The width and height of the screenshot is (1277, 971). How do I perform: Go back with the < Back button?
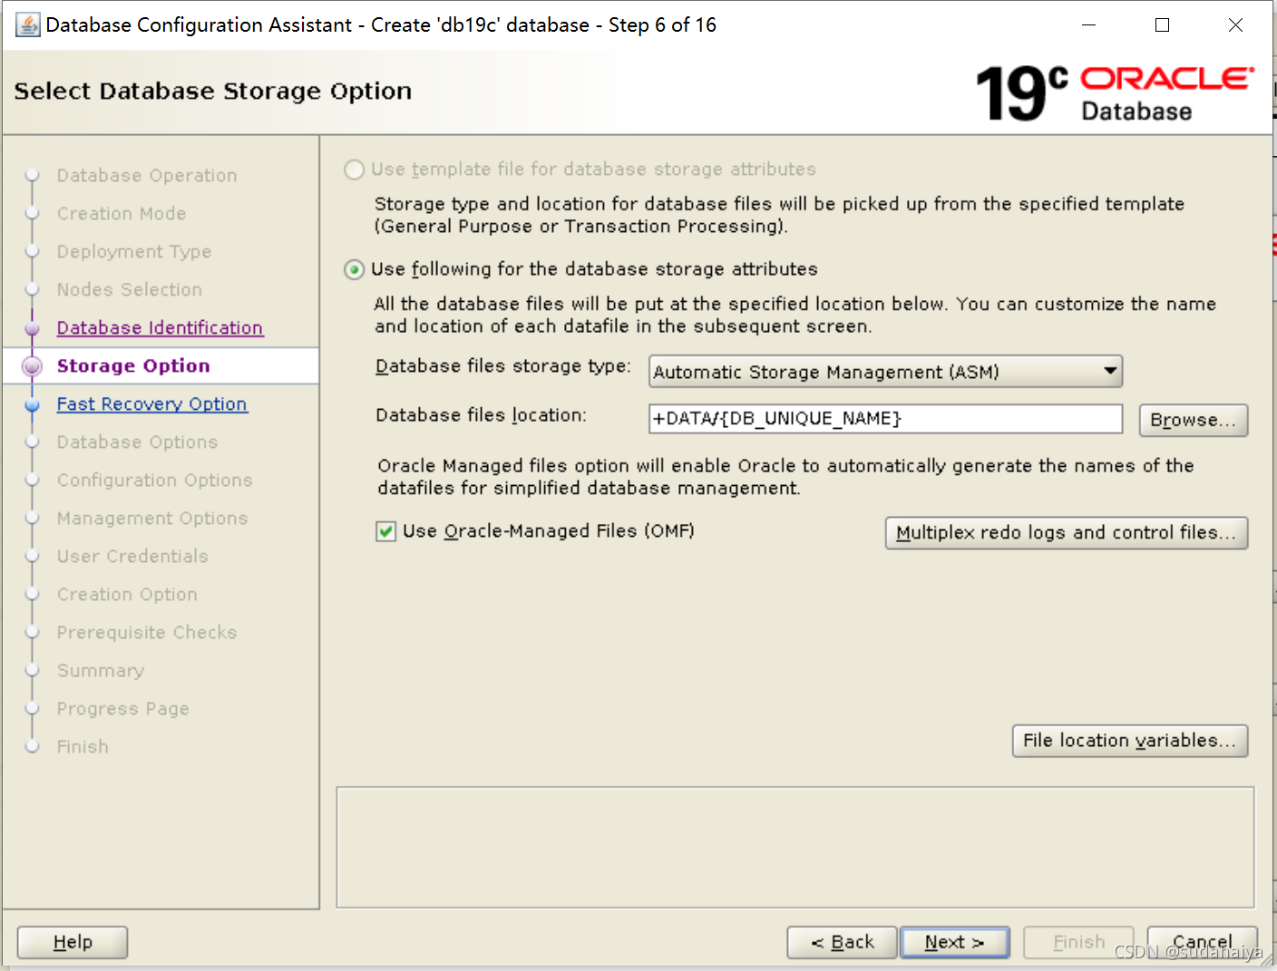842,942
